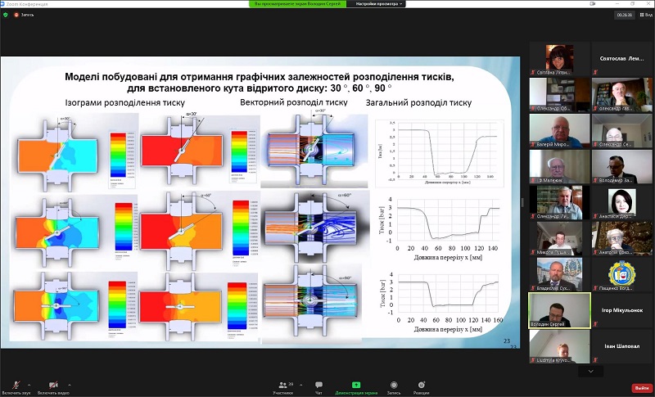Click muted mic icon on Іван Шаповал tile

point(595,360)
